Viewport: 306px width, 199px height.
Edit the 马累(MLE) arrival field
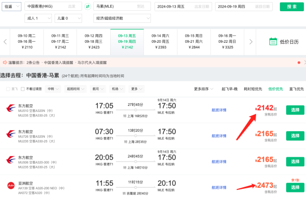click(x=122, y=7)
